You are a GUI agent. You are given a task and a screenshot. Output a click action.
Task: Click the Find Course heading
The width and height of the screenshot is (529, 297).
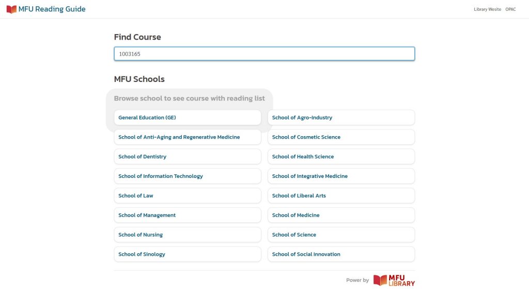pos(137,37)
